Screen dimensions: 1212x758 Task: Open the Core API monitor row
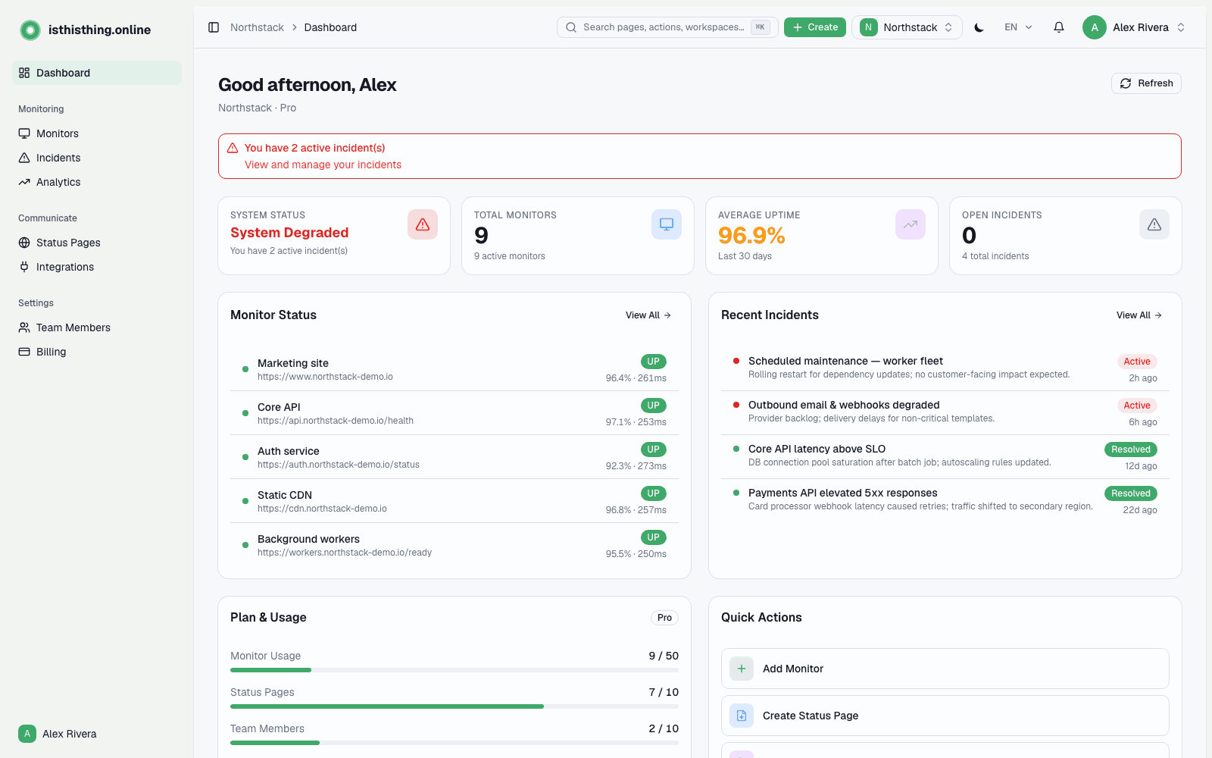pos(454,413)
